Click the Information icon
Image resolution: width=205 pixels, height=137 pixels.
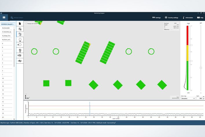pos(188,17)
